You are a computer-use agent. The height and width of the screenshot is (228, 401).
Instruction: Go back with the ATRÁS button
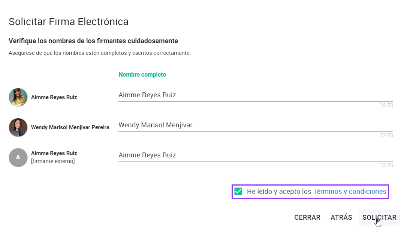[341, 217]
